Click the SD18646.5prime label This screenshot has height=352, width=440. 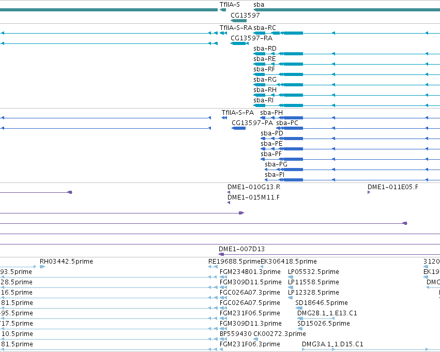coord(322,303)
